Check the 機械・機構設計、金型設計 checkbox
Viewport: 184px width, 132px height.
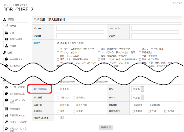(99, 56)
